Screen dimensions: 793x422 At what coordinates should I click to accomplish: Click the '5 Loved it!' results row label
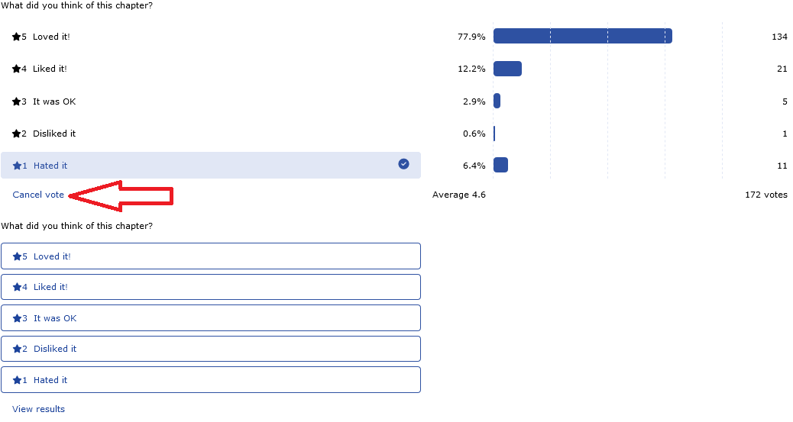click(51, 37)
